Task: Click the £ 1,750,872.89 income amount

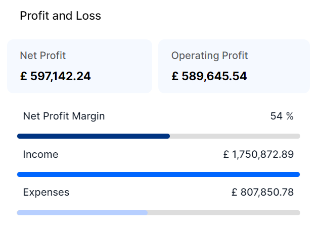Action: click(x=258, y=154)
